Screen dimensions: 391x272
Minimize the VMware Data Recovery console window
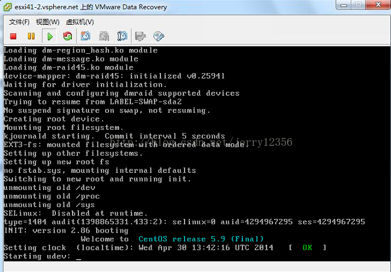[x=344, y=5]
